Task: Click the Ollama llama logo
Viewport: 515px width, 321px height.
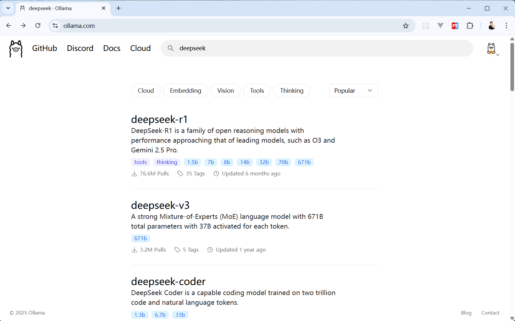Action: pos(16,49)
